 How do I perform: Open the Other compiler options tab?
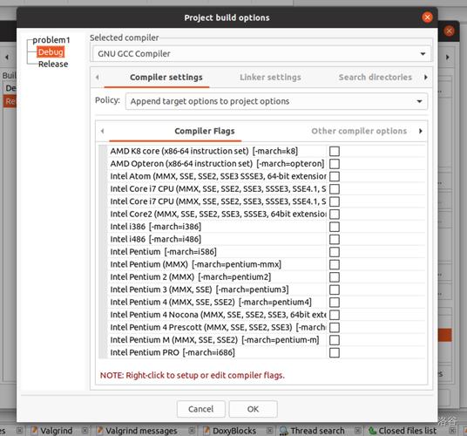pos(359,131)
